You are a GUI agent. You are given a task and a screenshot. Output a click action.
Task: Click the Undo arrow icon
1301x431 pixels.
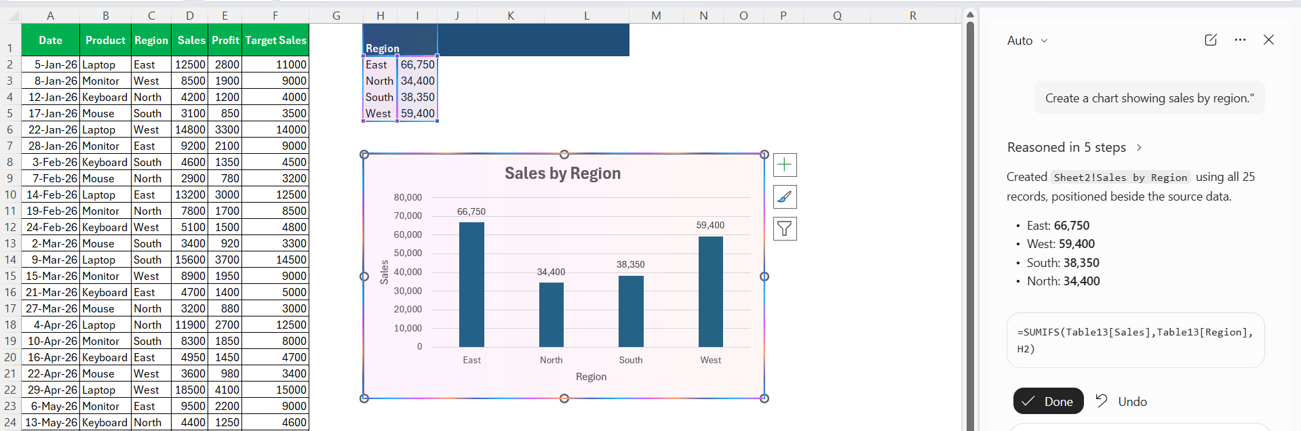1102,401
